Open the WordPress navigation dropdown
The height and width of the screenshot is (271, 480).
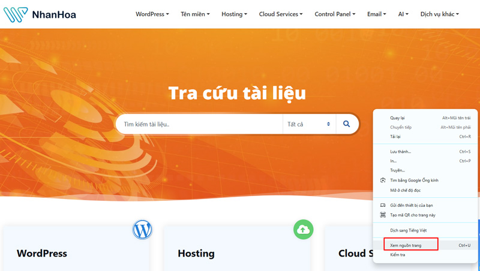click(152, 14)
